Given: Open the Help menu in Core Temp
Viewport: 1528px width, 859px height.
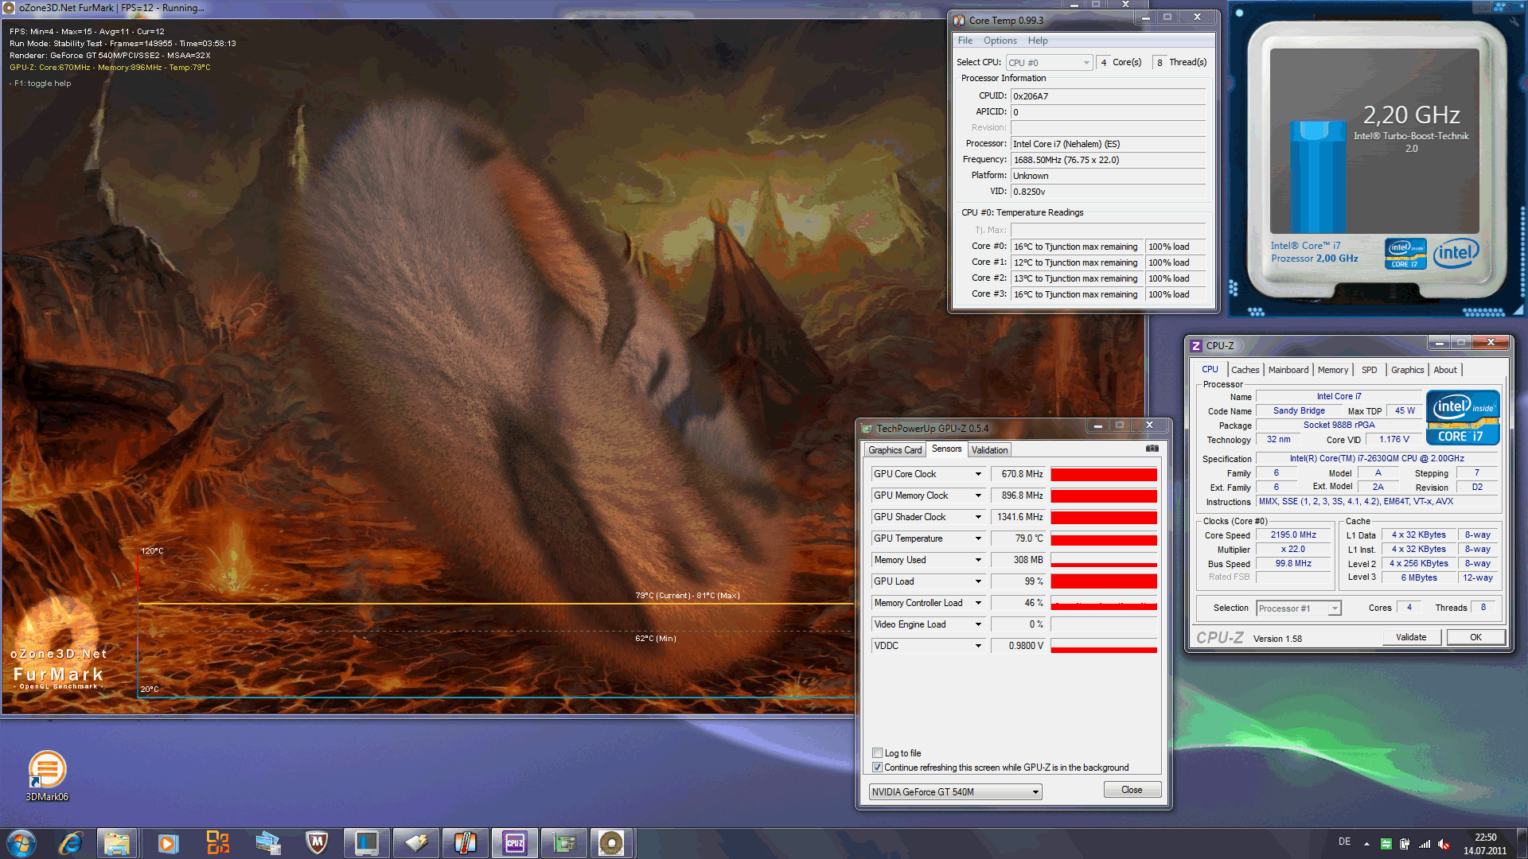Looking at the screenshot, I should point(1037,41).
